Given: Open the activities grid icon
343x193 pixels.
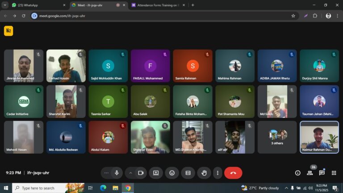Looking at the screenshot, I should 334,173.
